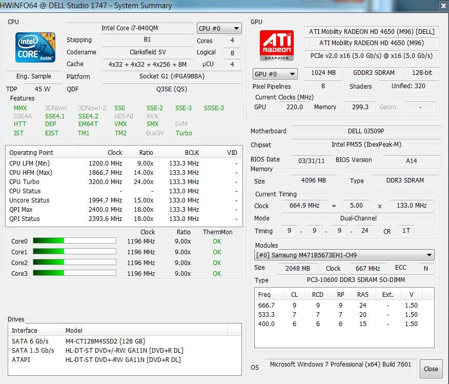Click the ATI Radeon Graphics logo
Viewport: 449px width, 384px height.
click(277, 46)
